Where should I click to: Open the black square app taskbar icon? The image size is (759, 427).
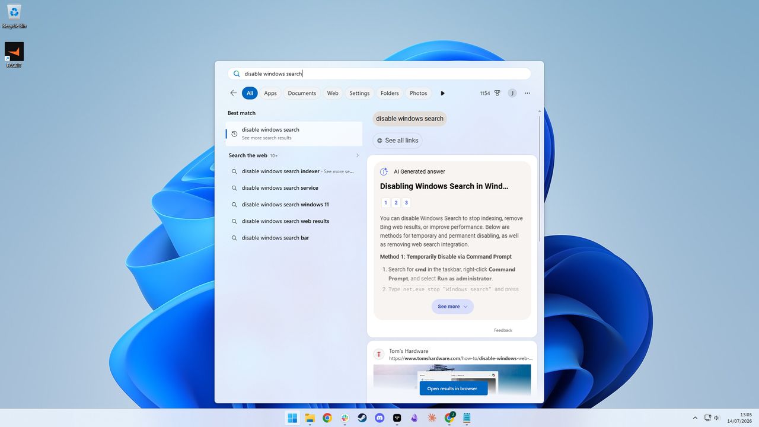point(397,418)
